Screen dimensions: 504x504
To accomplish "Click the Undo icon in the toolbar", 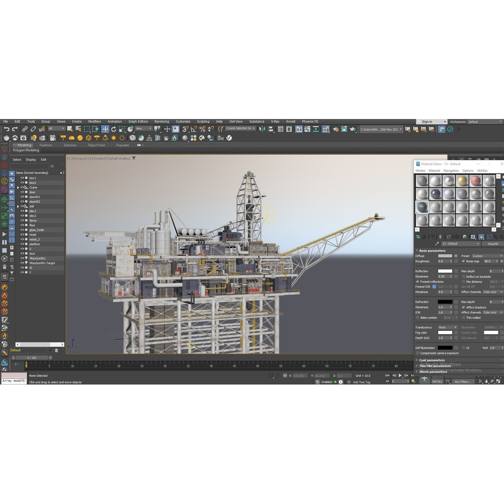I will (x=7, y=129).
